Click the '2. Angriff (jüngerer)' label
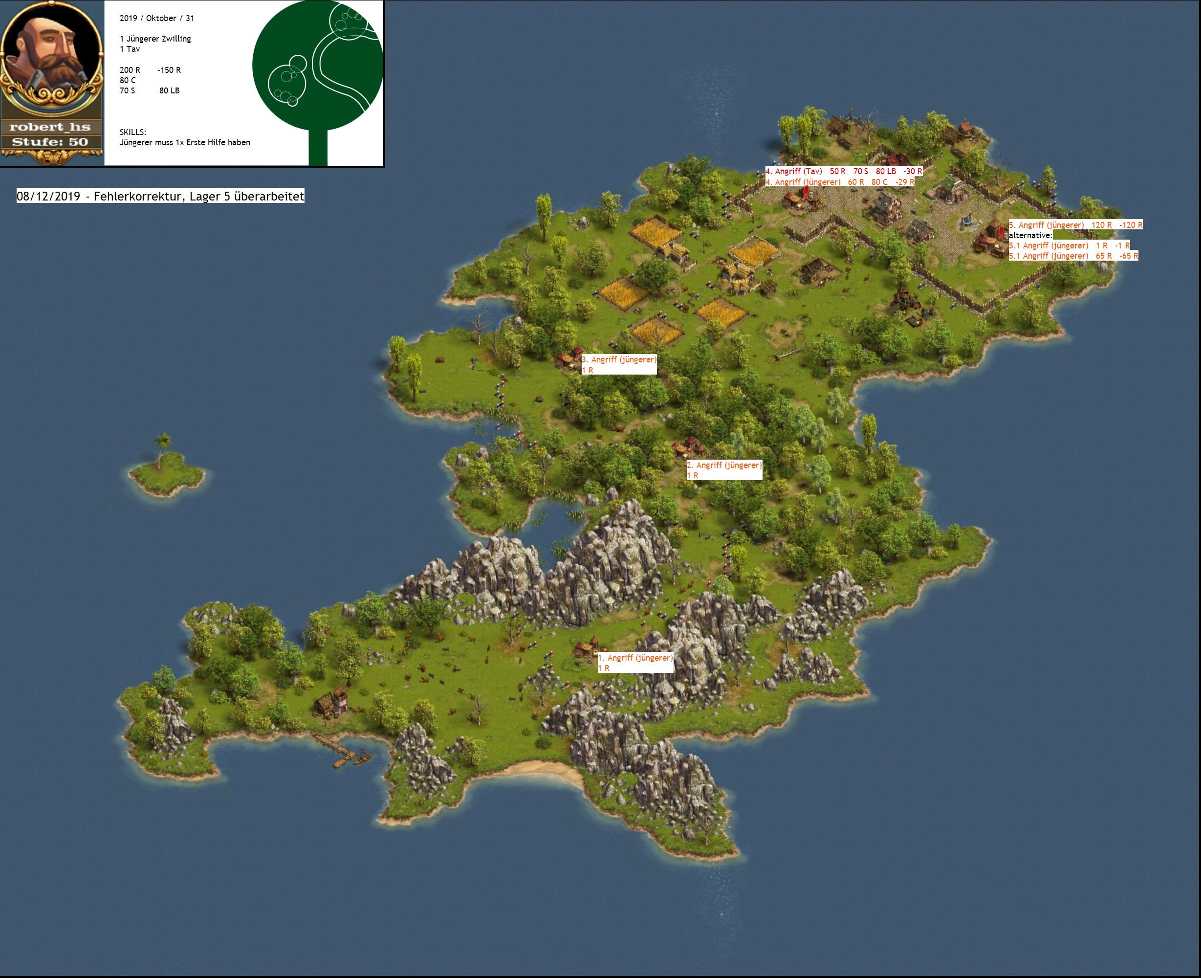 724,466
